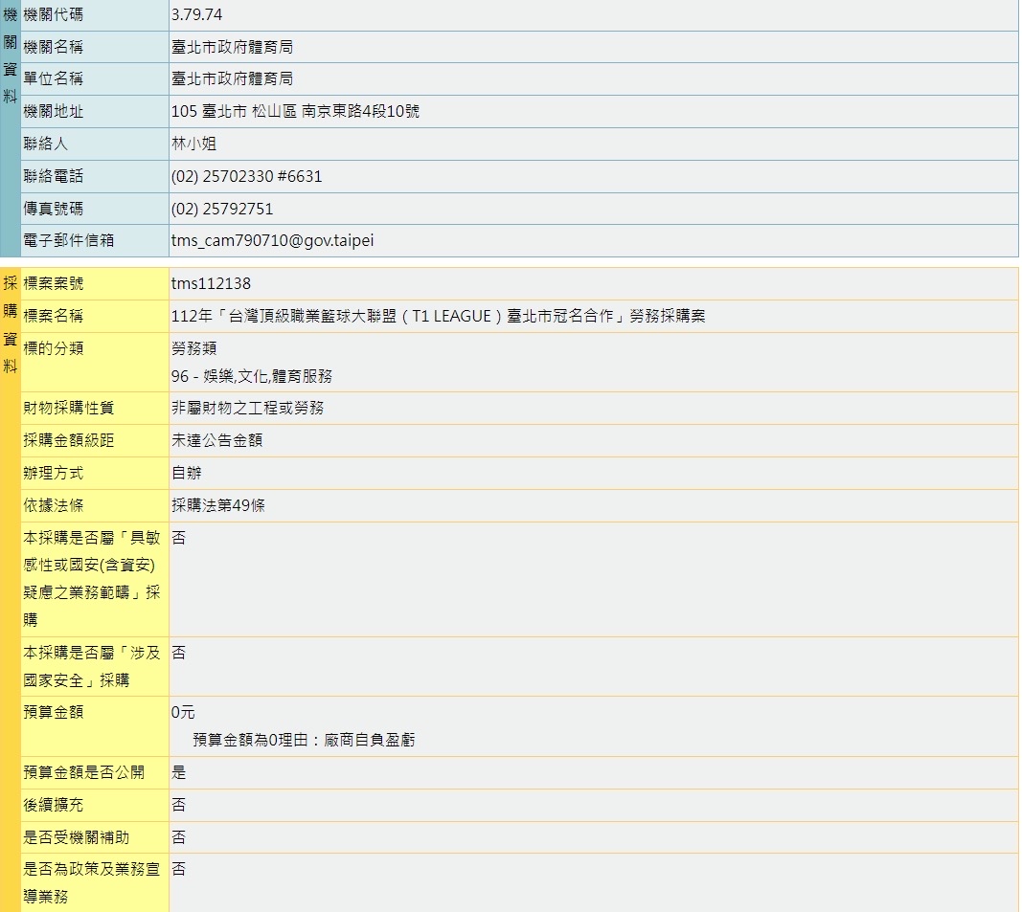Click the tender case number tms112138
Screen dimensions: 1022x912
pos(211,283)
